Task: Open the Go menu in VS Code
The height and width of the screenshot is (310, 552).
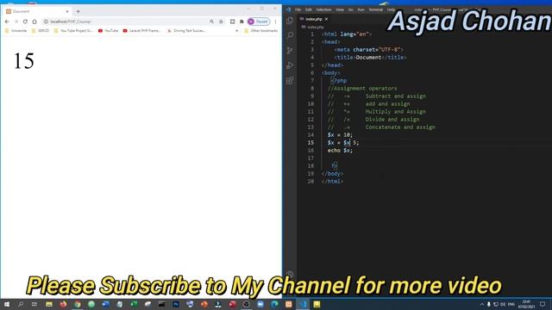Action: tap(351, 9)
